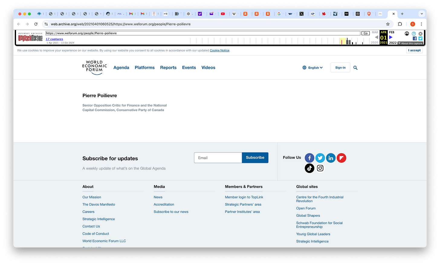Click the Sign-in button
Viewport: 440px width, 265px height.
pos(340,68)
